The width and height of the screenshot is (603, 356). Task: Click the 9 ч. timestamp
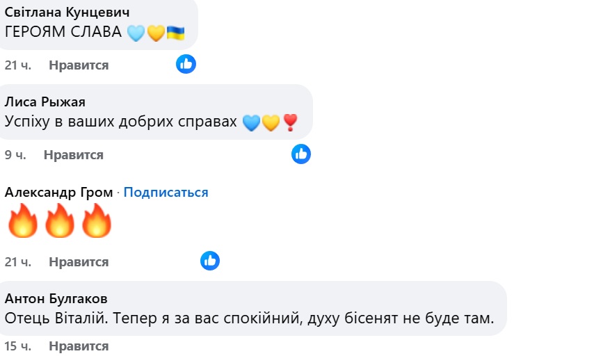15,155
